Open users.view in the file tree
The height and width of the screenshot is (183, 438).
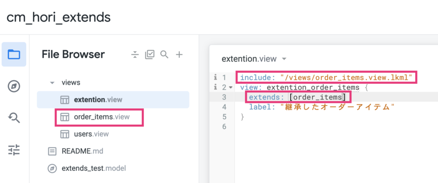(91, 134)
